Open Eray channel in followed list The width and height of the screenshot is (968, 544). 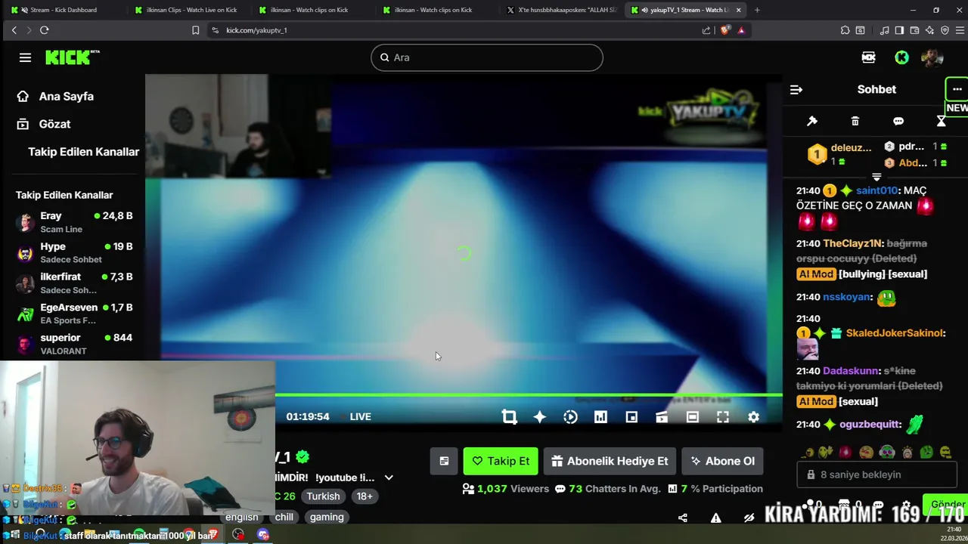point(74,222)
